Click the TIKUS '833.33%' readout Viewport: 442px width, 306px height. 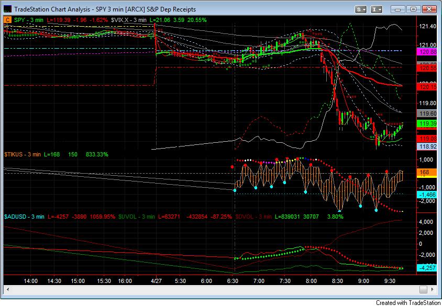[x=97, y=154]
